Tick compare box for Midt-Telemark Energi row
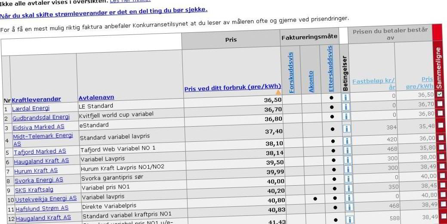This screenshot has height=224, width=447. (441, 125)
